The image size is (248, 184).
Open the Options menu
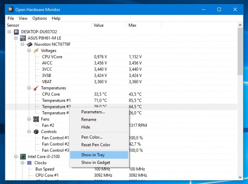[40, 18]
